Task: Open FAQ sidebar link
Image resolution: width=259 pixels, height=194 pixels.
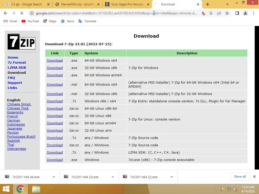Action: pos(11,78)
